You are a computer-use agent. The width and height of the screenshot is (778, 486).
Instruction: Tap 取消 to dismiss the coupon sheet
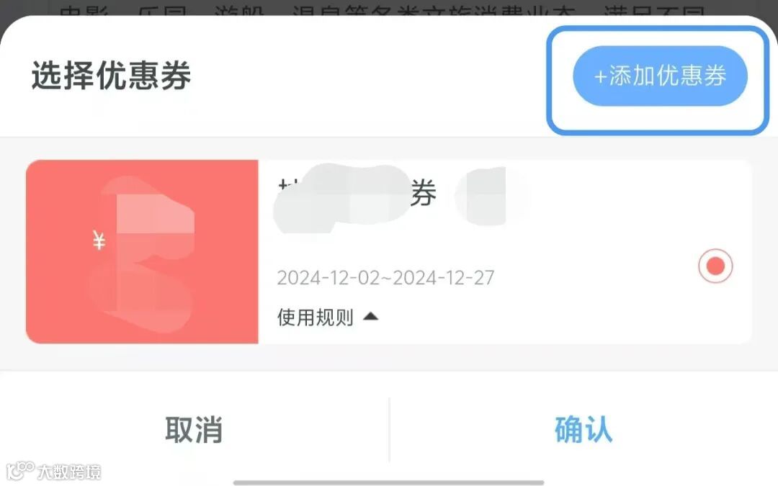click(194, 429)
